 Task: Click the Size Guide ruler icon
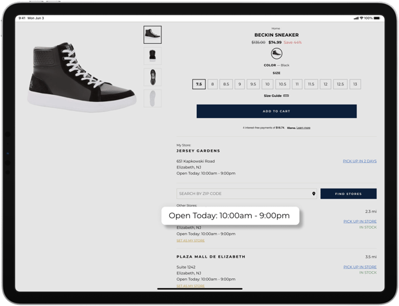(286, 96)
